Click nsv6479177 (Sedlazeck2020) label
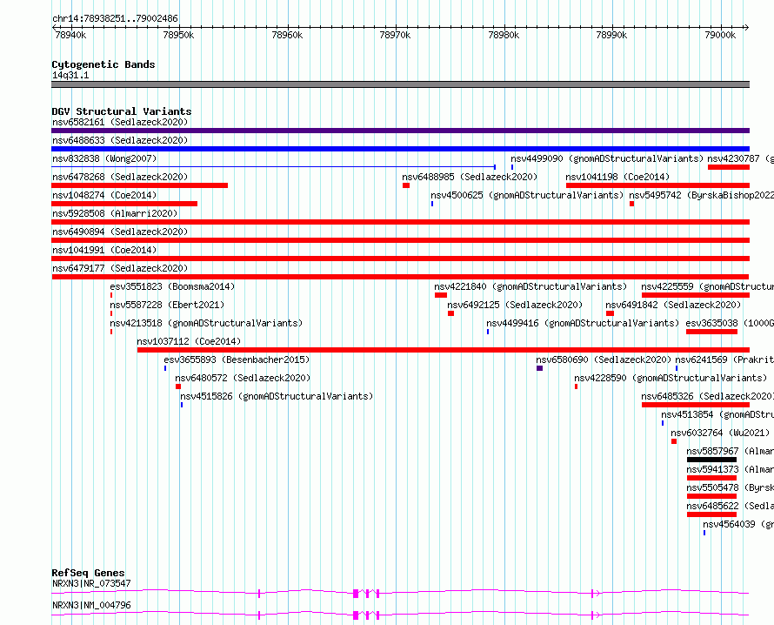The height and width of the screenshot is (625, 774). [120, 268]
